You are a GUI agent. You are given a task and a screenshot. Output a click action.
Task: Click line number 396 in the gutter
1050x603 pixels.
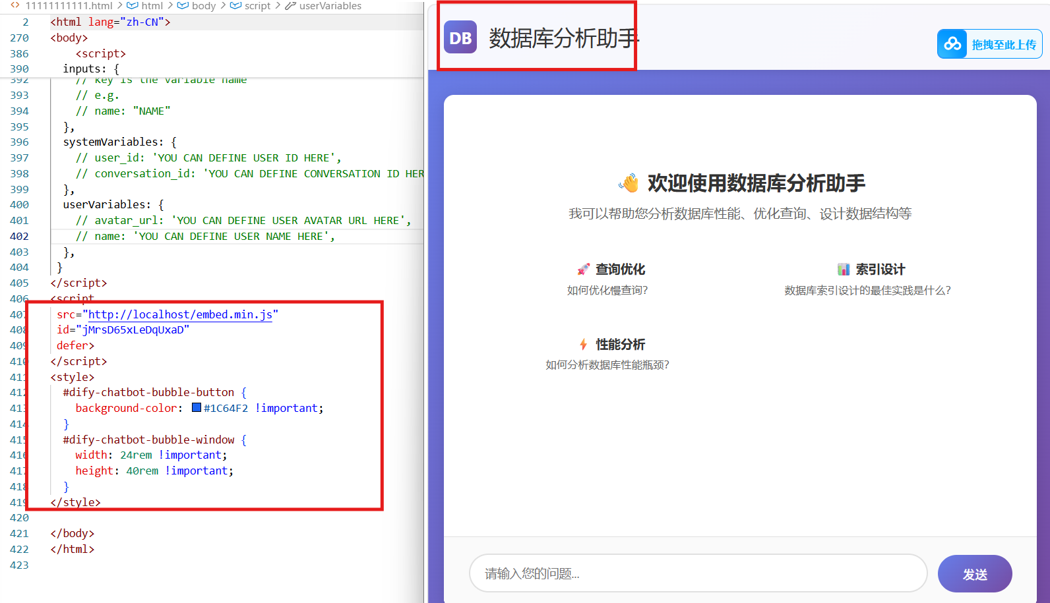[x=20, y=142]
